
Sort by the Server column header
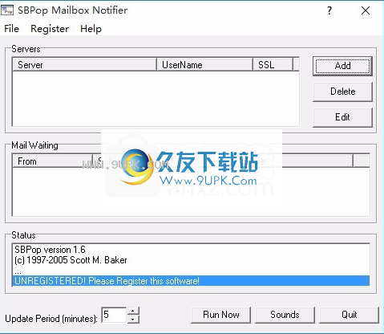(84, 65)
